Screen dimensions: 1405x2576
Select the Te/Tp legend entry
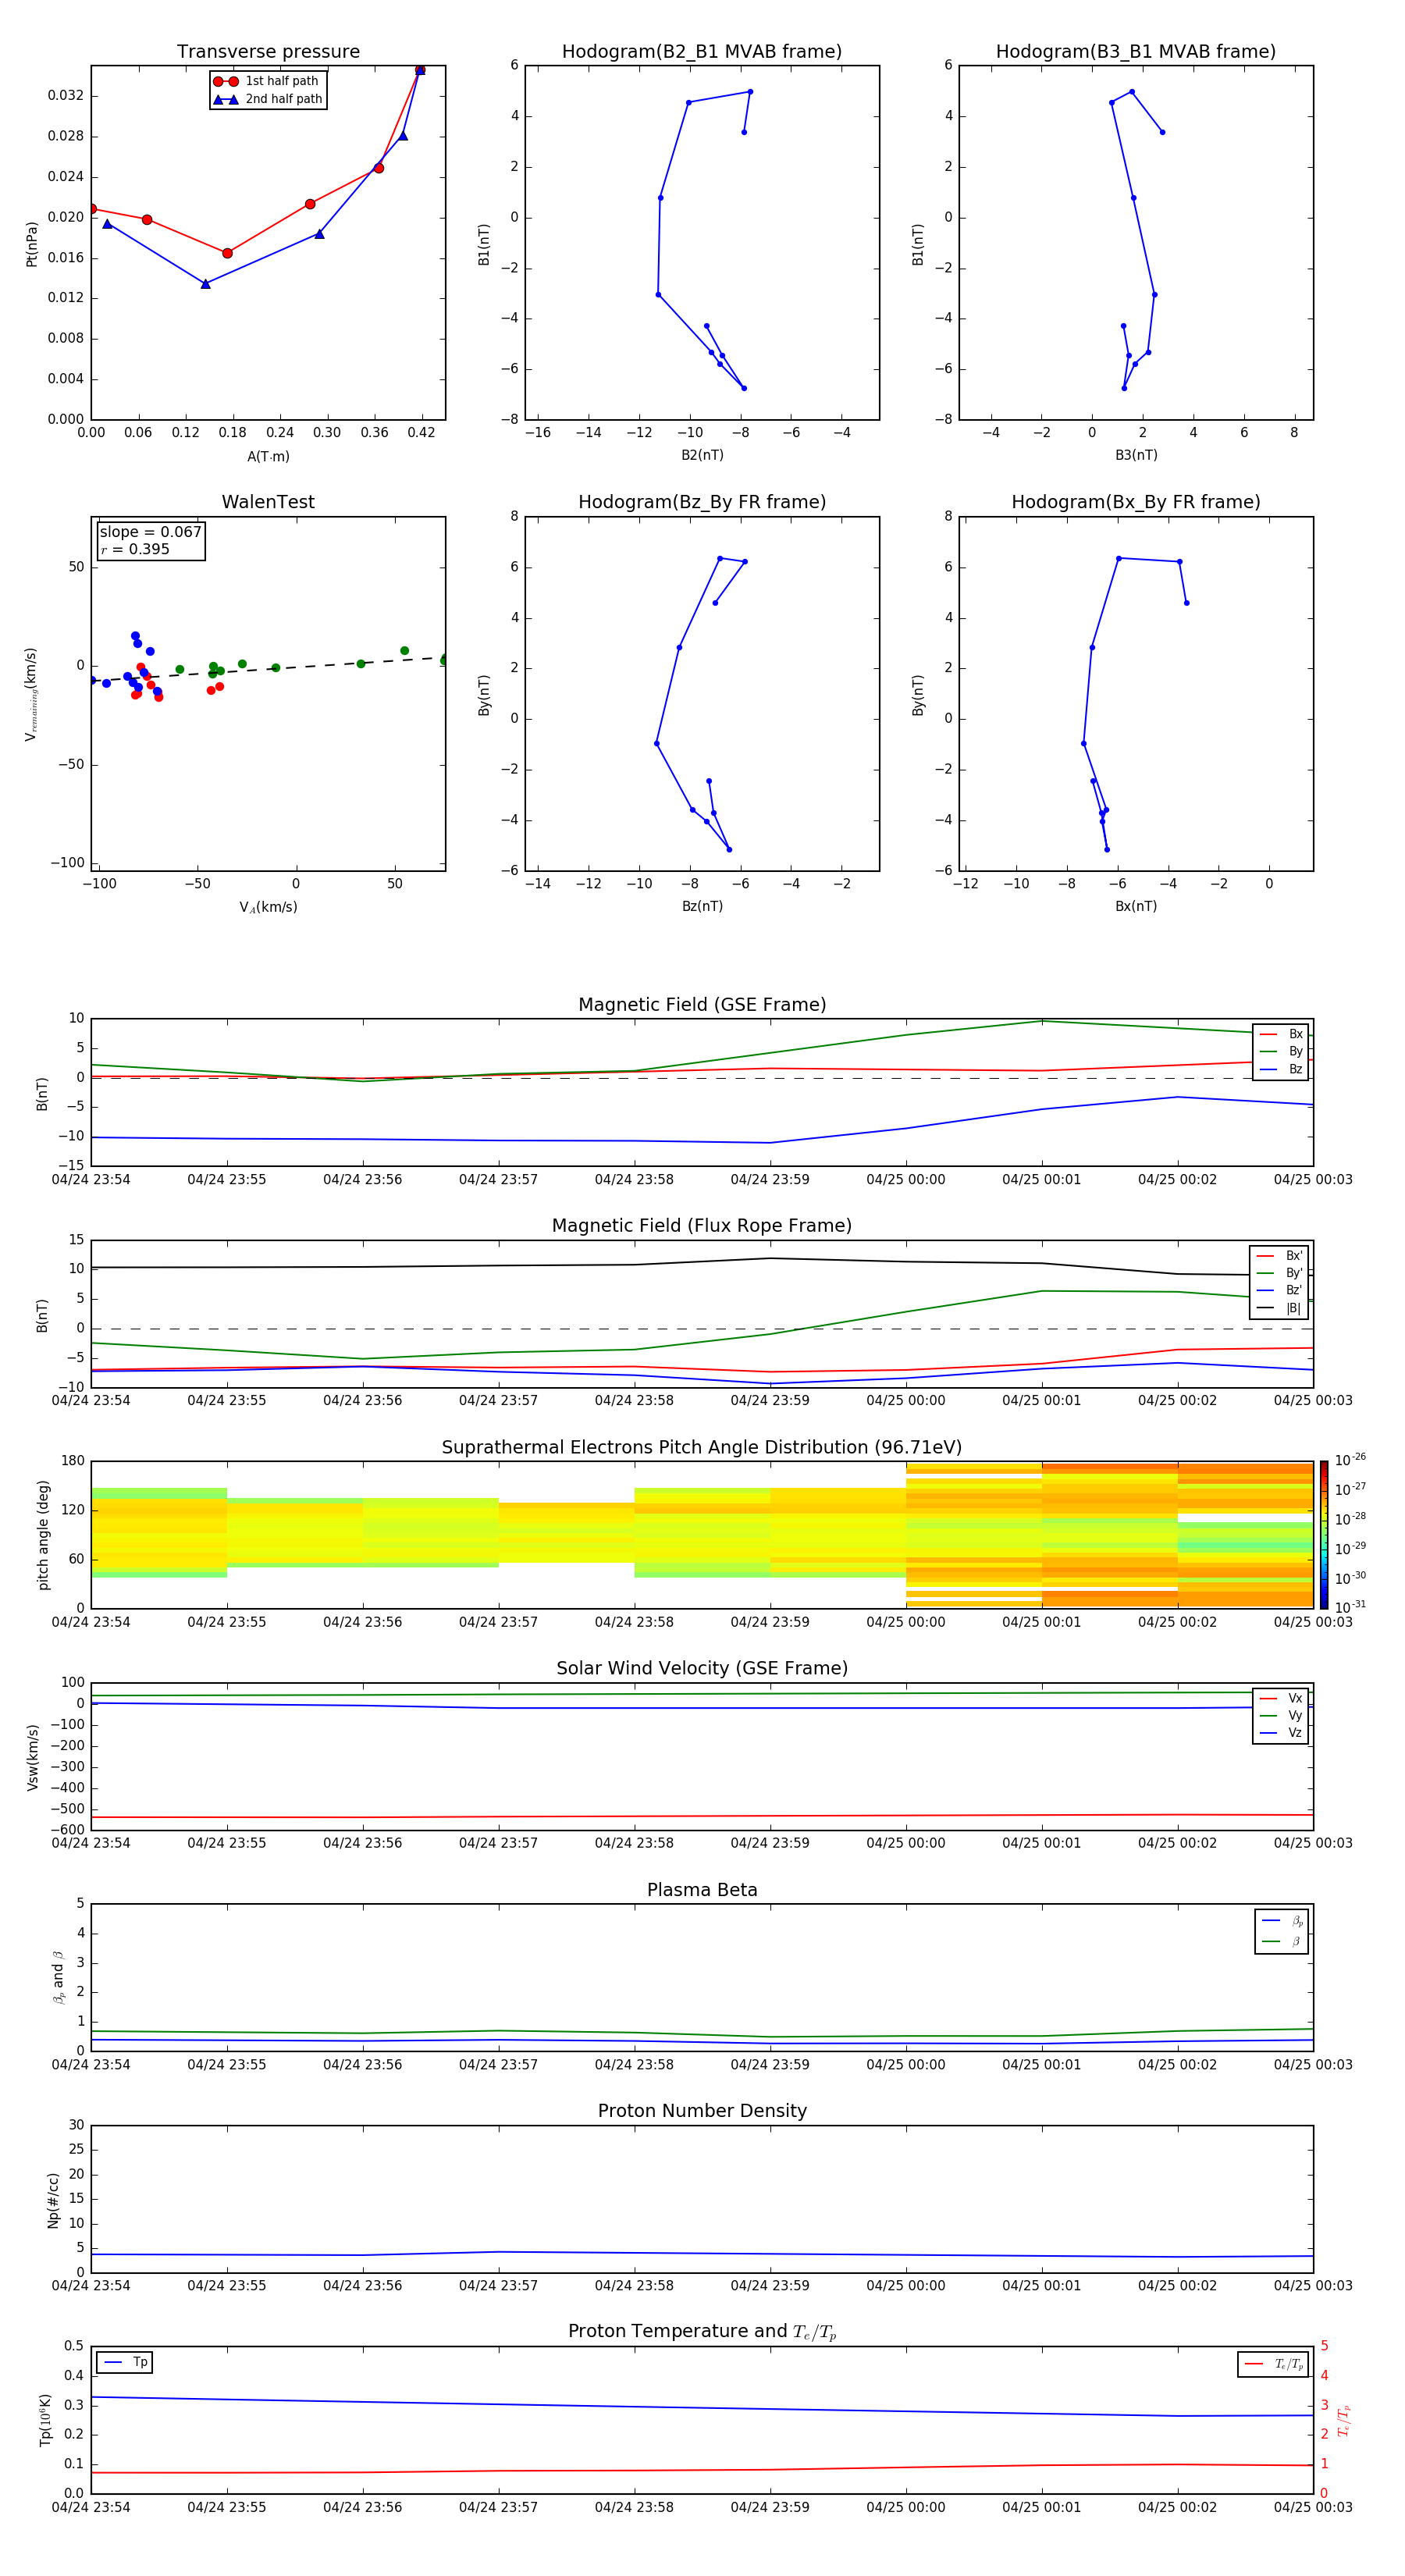coord(1274,2364)
